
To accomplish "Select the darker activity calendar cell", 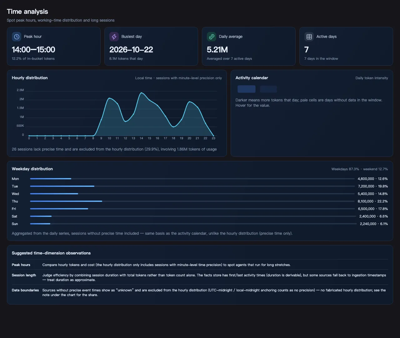I will (247, 89).
